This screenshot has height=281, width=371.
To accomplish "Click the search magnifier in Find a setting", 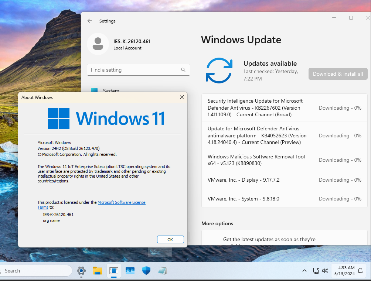I will click(x=183, y=70).
